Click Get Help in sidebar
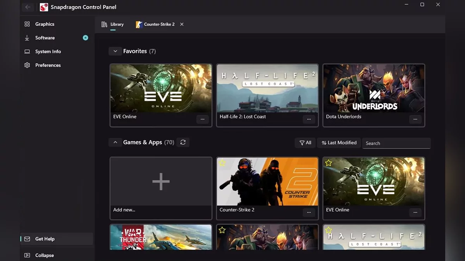Screen dimensions: 465x261 pos(45,239)
